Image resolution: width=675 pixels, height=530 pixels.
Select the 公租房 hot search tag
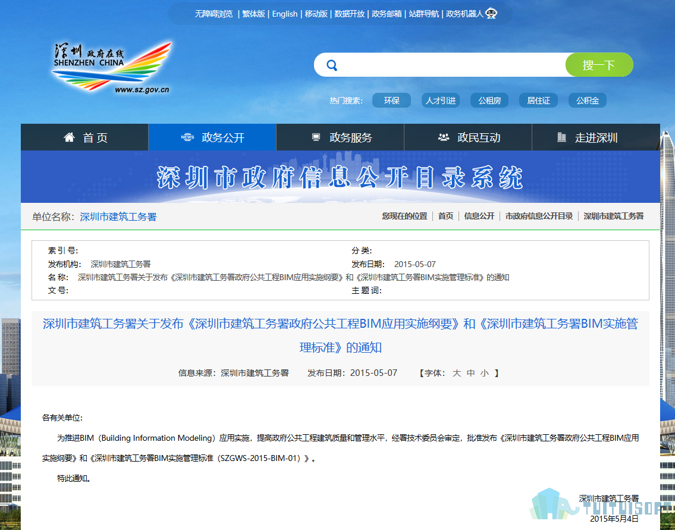(489, 101)
